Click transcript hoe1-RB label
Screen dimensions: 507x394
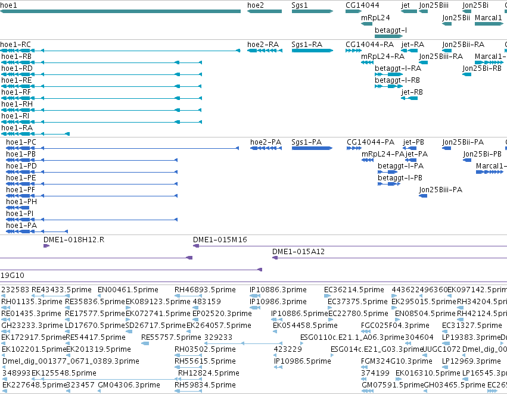17,56
